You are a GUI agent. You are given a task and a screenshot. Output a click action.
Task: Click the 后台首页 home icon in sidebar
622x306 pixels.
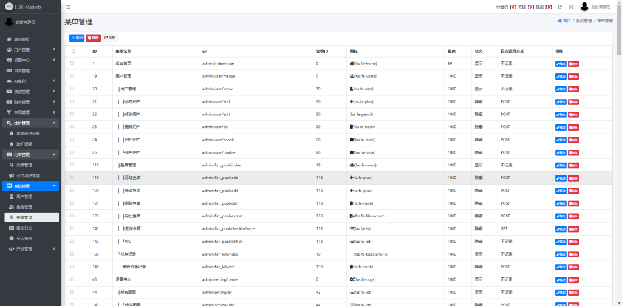click(x=9, y=39)
